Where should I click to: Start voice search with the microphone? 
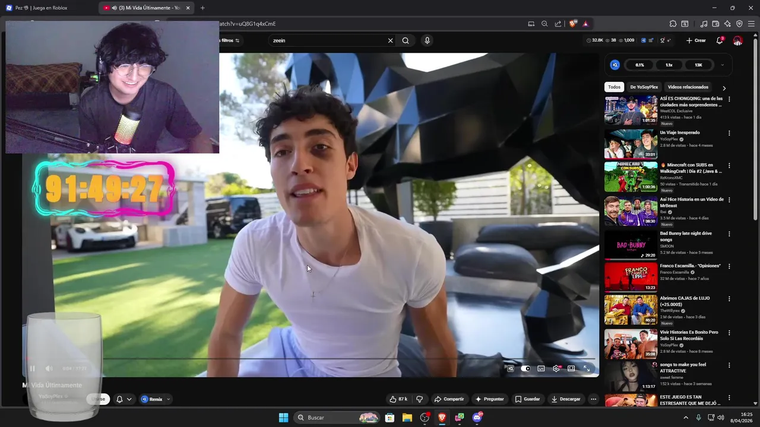(x=427, y=40)
